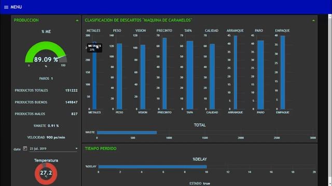The image size is (332, 186).
Task: Click the PRODUCCION panel title
Action: pos(26,20)
